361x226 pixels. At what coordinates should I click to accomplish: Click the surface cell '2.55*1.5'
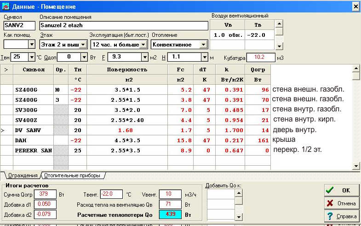127,100
